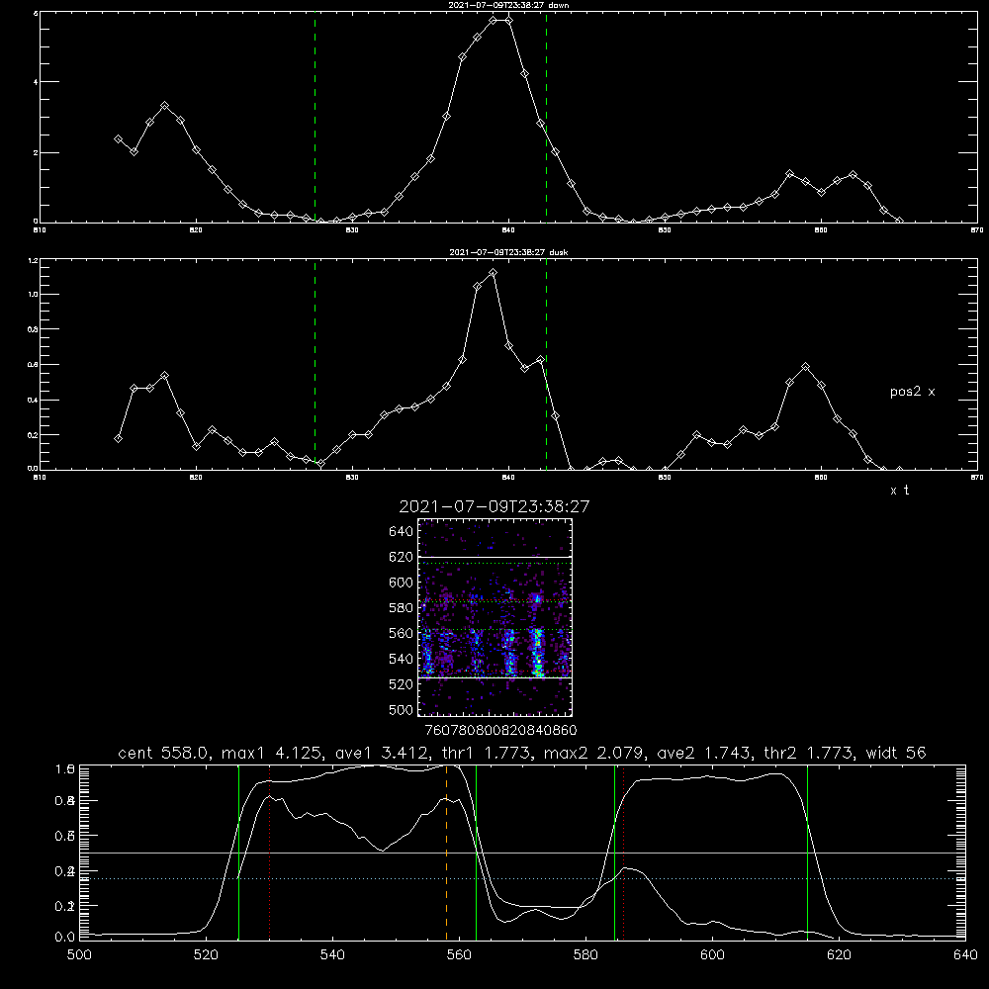Click the red dotted line near 586
989x989 pixels.
623,853
